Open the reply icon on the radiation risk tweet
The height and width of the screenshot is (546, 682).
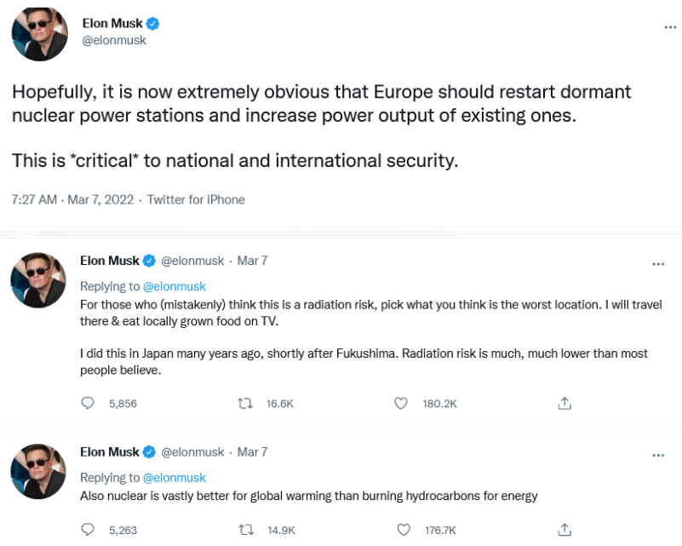[x=87, y=403]
